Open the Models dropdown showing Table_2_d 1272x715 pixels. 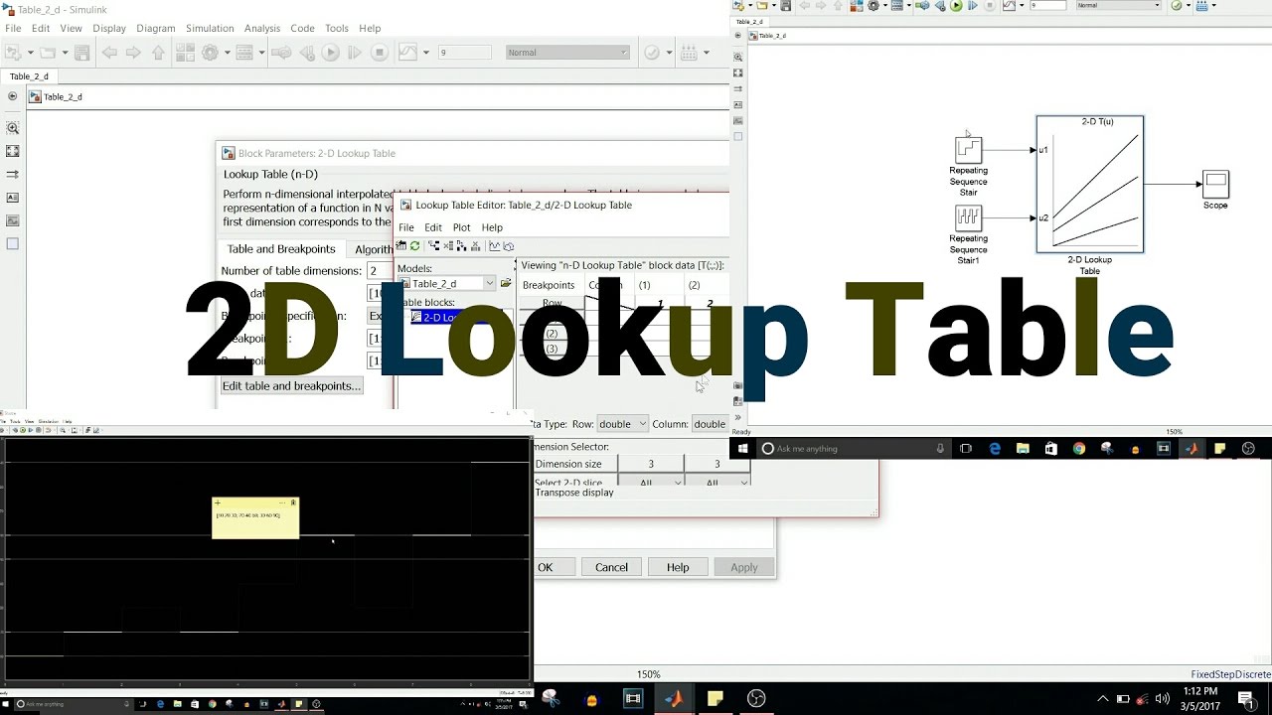(446, 284)
